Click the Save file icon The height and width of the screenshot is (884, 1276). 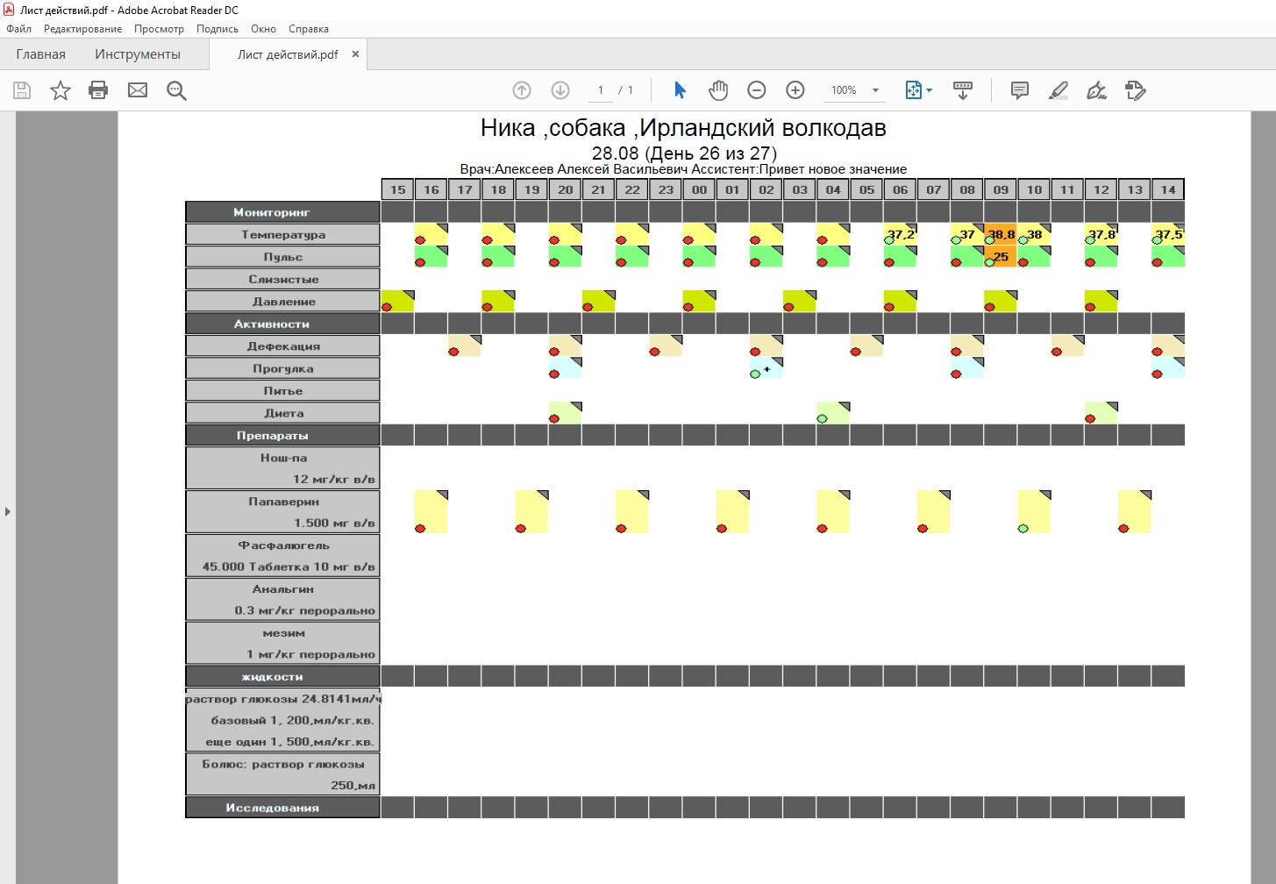click(x=22, y=90)
